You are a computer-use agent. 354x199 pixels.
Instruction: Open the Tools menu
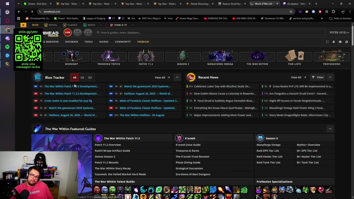[88, 42]
